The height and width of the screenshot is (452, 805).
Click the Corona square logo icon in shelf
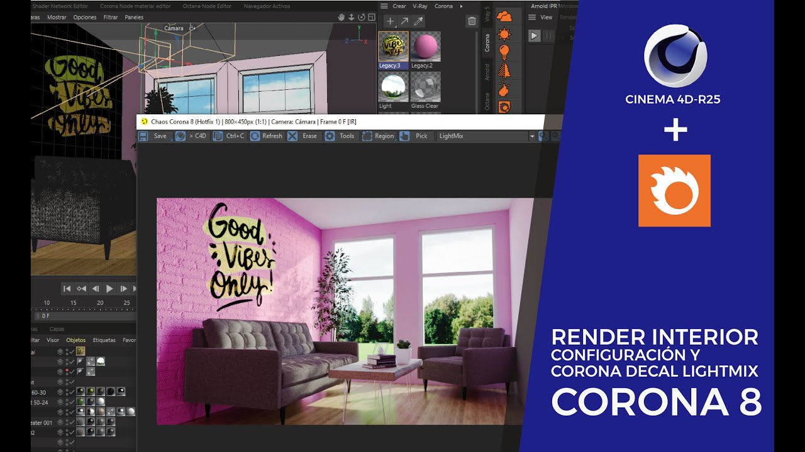pyautogui.click(x=504, y=107)
